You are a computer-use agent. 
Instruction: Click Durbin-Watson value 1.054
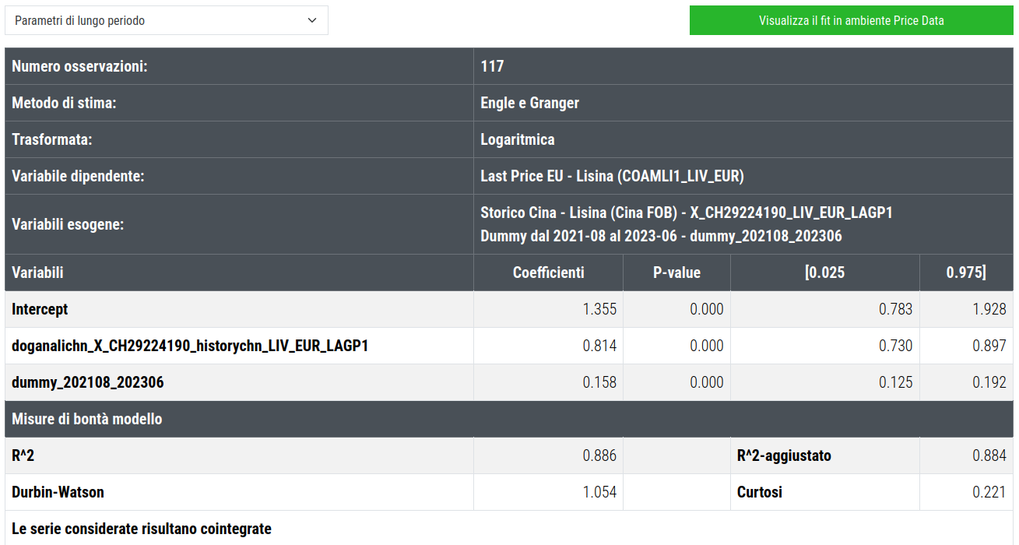pyautogui.click(x=599, y=492)
